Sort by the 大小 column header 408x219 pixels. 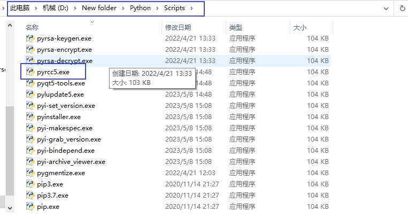299,27
